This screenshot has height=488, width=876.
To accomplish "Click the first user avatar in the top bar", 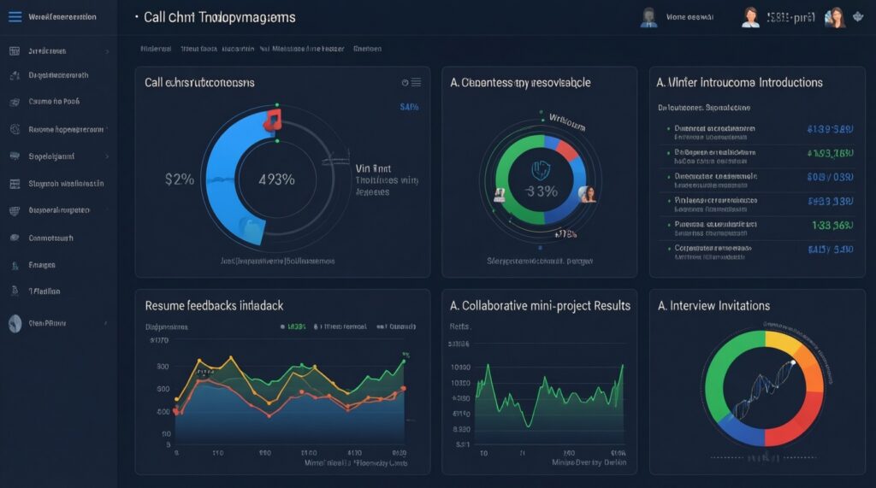I will coord(648,18).
